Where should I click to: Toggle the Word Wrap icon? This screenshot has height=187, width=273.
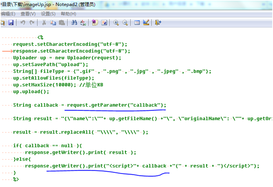pyautogui.click(x=104, y=22)
